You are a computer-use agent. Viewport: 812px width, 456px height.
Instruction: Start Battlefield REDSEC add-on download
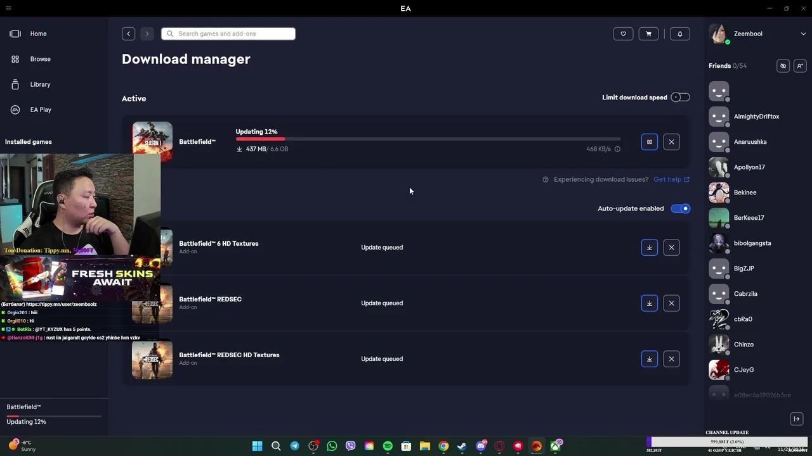650,303
